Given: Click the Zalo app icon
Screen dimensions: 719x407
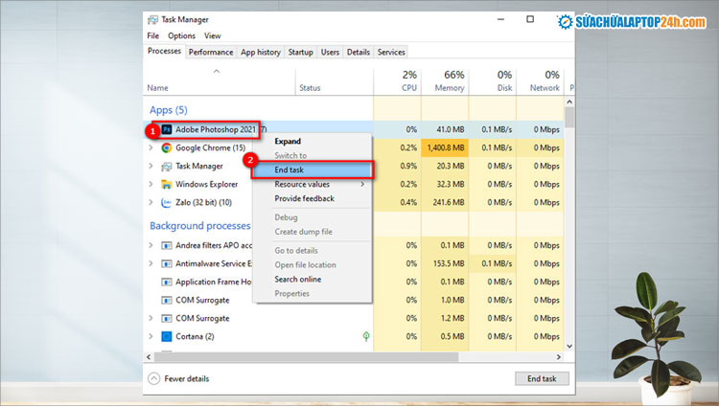Looking at the screenshot, I should tap(167, 203).
